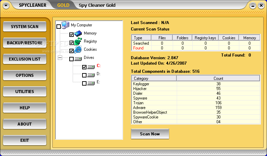Open the OPTIONS section

[25, 75]
